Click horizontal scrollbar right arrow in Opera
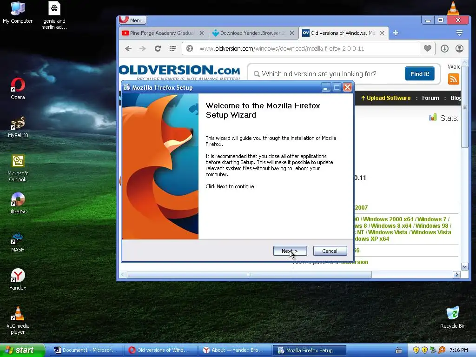 point(456,275)
